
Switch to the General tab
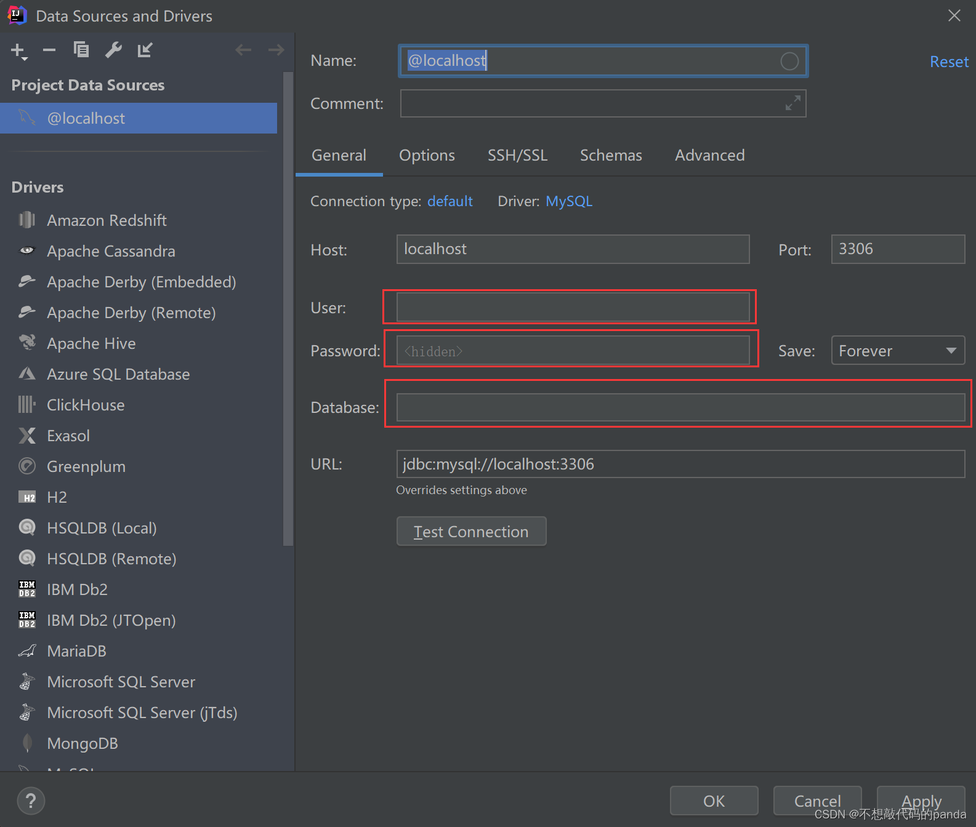[x=339, y=155]
